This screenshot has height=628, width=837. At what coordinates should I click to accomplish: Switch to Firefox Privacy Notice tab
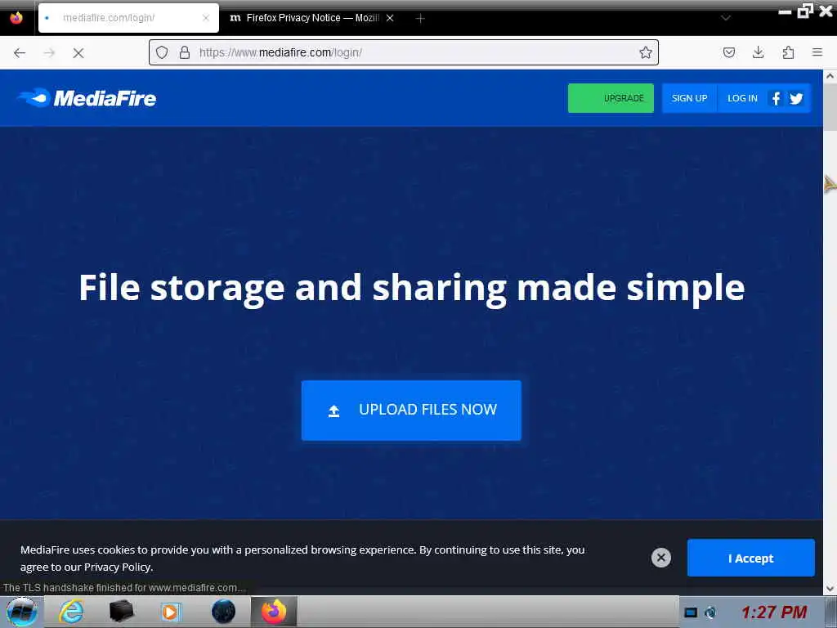click(312, 18)
